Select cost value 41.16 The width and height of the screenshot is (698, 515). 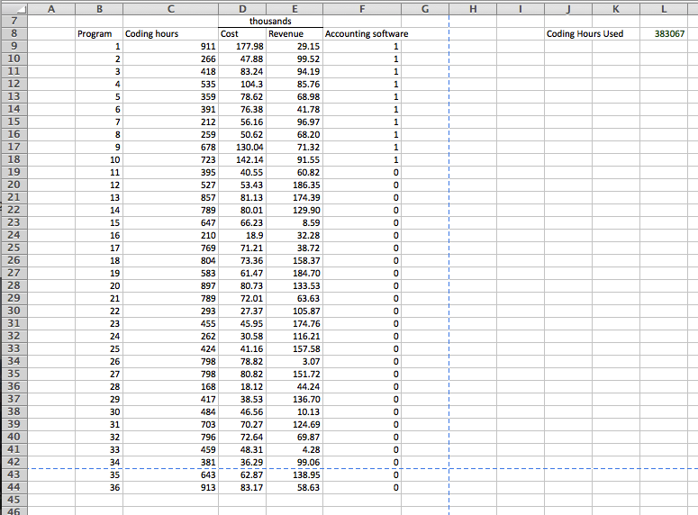click(242, 349)
